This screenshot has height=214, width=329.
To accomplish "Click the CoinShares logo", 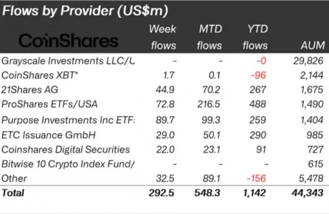I will point(68,40).
